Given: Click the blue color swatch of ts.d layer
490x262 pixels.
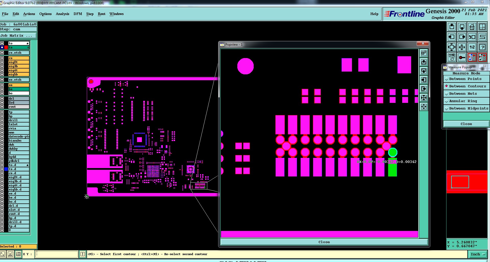Looking at the screenshot, I should (x=6, y=169).
